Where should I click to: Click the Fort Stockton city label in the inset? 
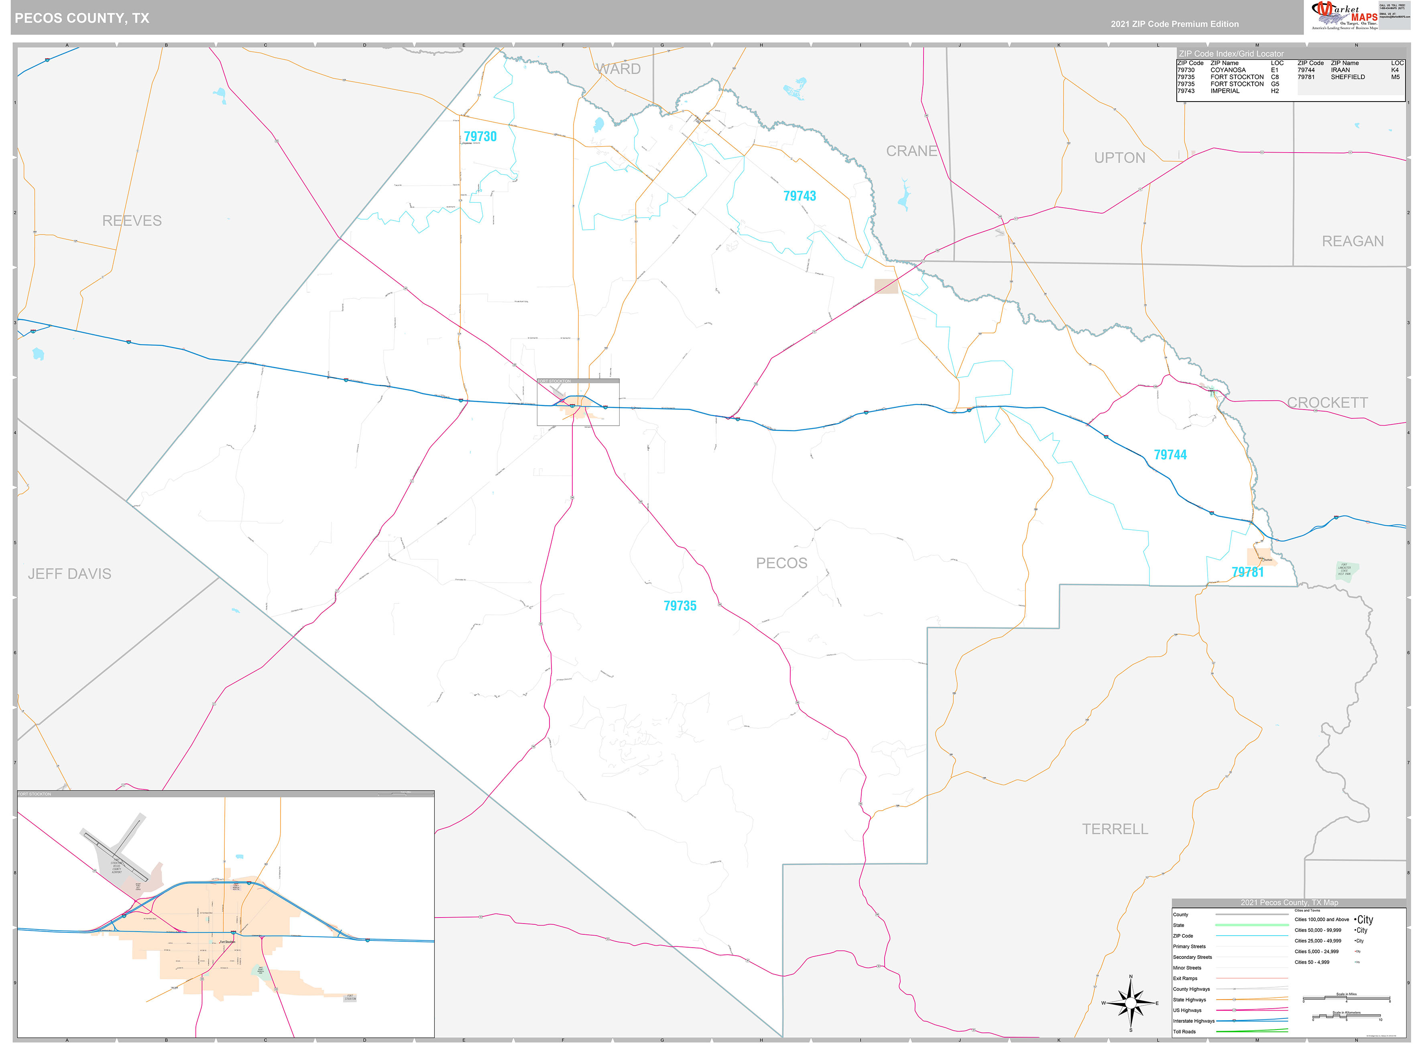(x=228, y=942)
